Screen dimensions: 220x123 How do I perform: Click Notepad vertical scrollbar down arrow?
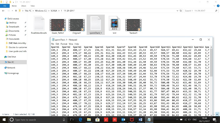tap(211, 115)
